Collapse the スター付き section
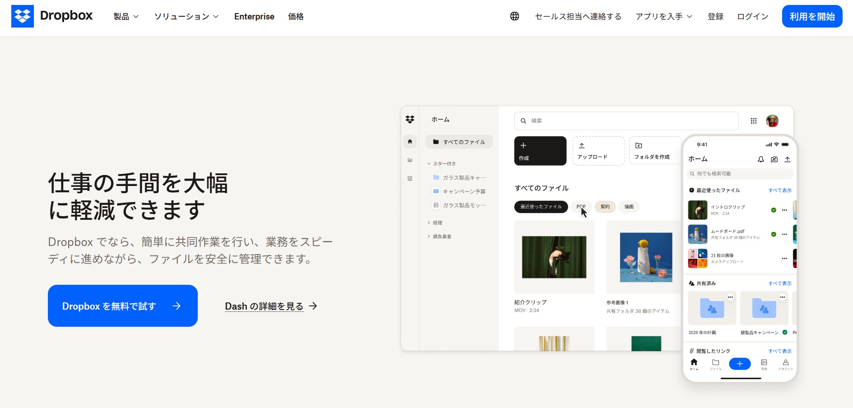The image size is (853, 408). 442,163
